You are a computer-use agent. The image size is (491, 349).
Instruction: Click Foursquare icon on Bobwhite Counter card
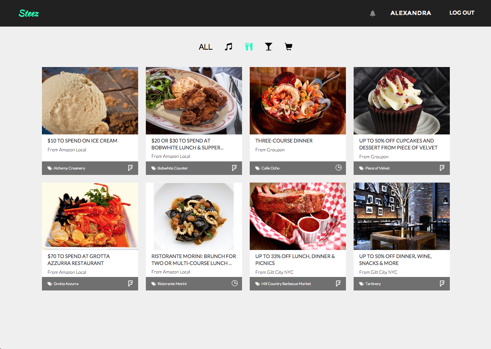pyautogui.click(x=234, y=168)
